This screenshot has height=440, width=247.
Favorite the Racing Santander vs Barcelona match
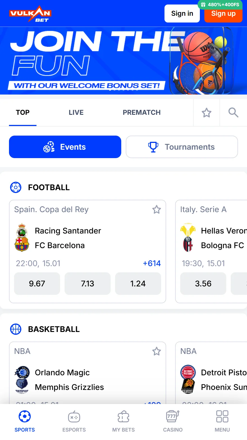coord(157,209)
